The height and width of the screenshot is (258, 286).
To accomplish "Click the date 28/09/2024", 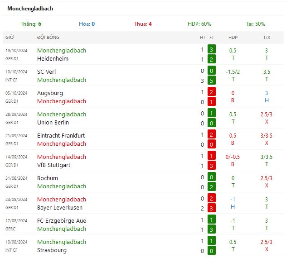I will click(16, 114).
